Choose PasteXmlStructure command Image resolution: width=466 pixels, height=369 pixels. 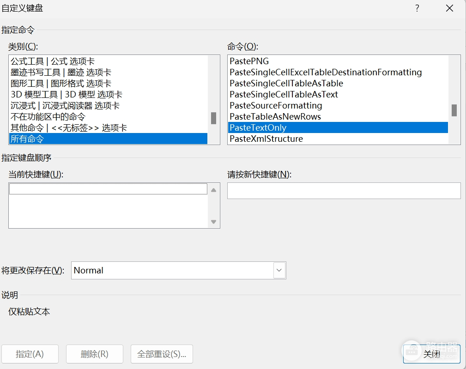(x=338, y=139)
